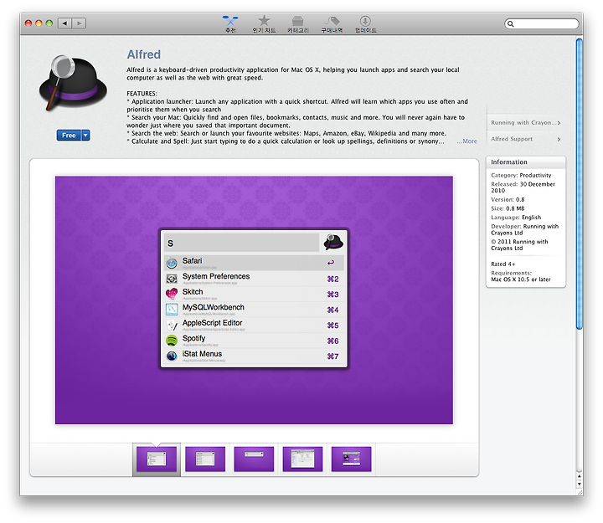603x523 pixels.
Task: Go forward with the right arrow button
Action: 79,23
